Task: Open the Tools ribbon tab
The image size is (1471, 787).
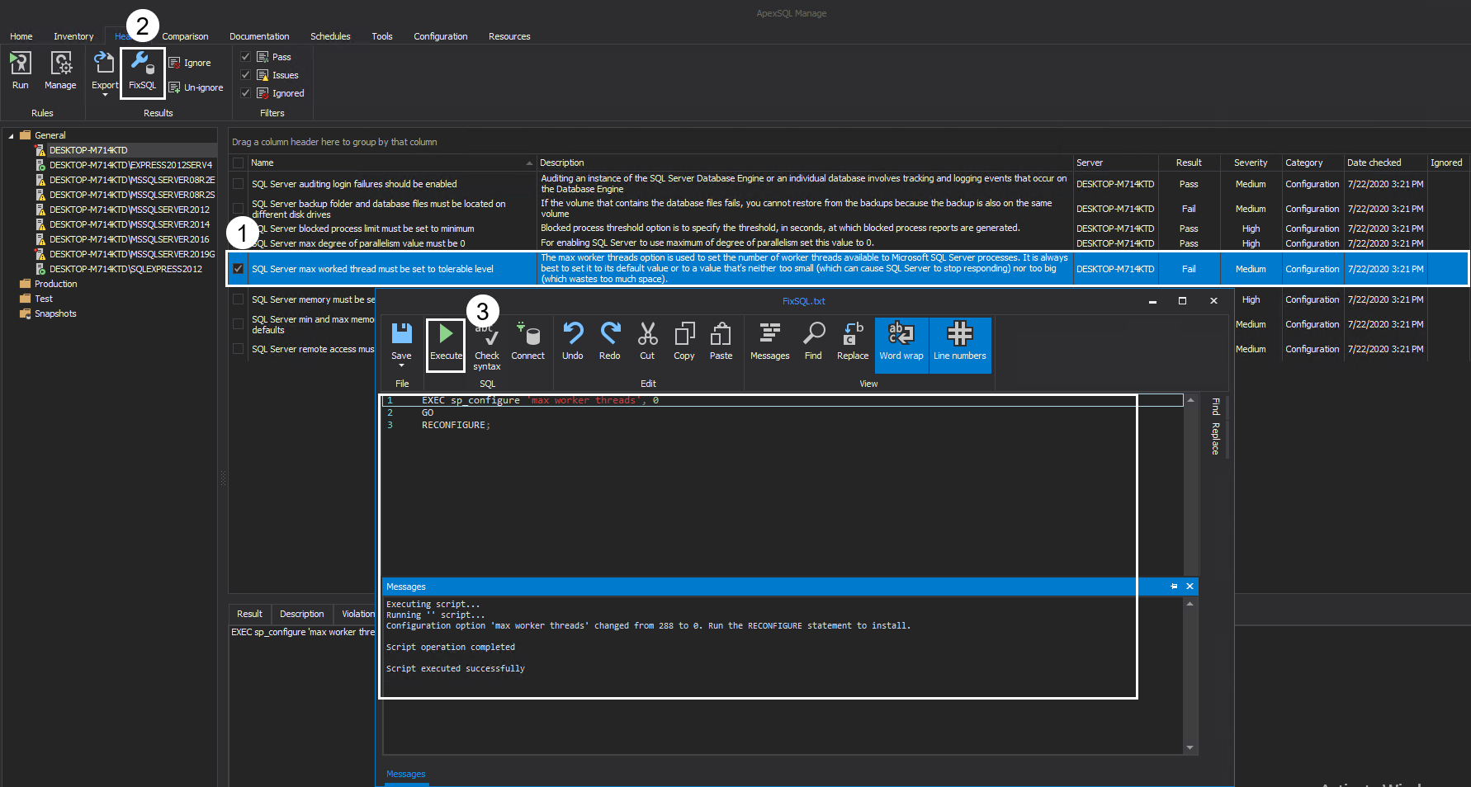Action: 381,36
